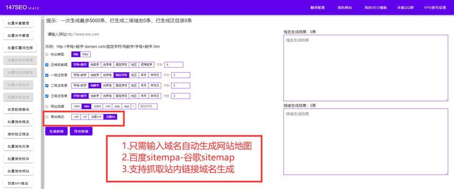Uncheck the 二级泛目录 checkbox
The width and height of the screenshot is (454, 189).
(47, 86)
